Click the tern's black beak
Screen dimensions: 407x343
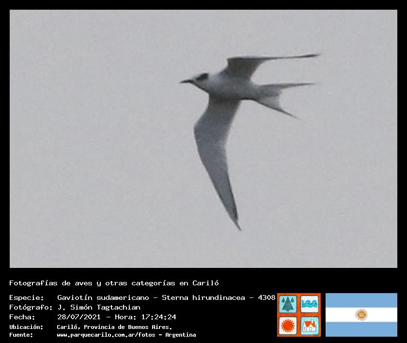[x=187, y=81]
